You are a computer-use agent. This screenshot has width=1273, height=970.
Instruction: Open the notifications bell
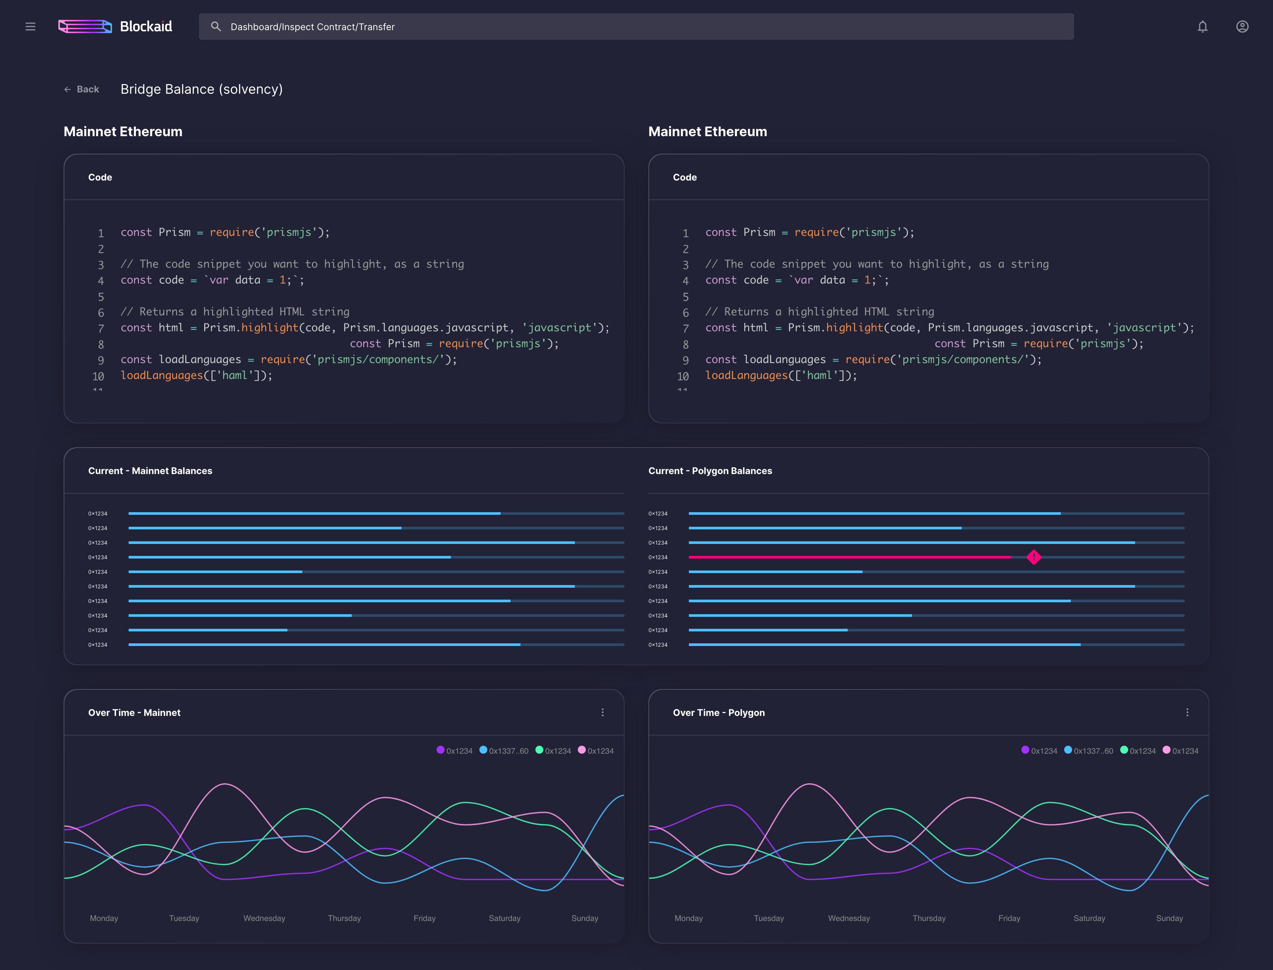pyautogui.click(x=1202, y=27)
